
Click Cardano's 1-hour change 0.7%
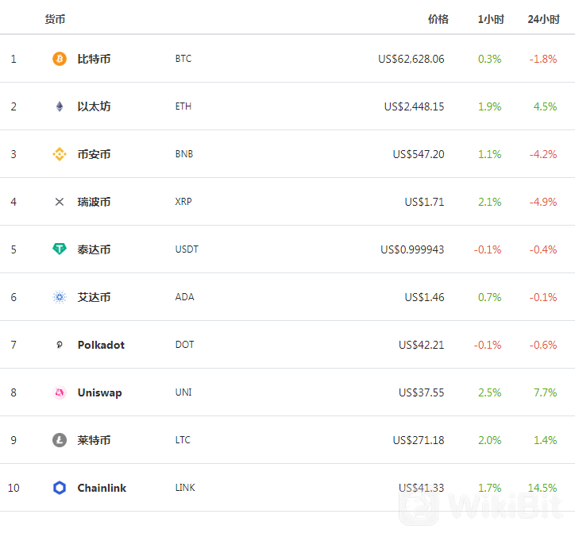[x=489, y=297]
